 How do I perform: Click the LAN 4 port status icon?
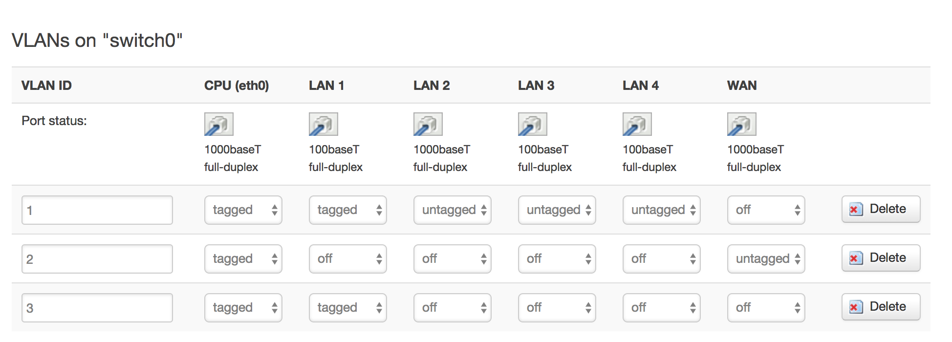pyautogui.click(x=637, y=124)
